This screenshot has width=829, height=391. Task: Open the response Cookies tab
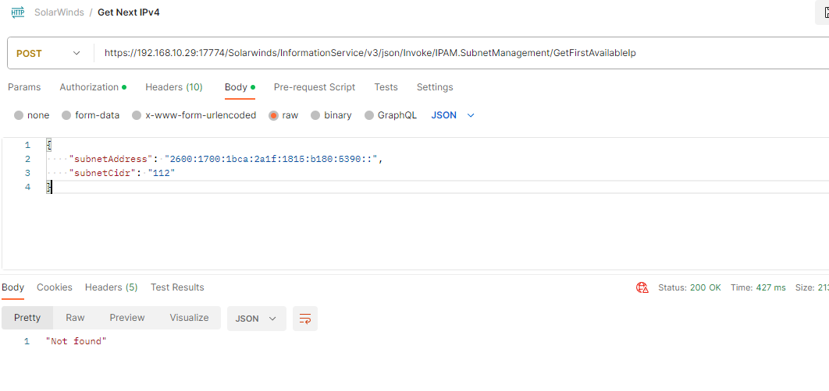tap(55, 287)
